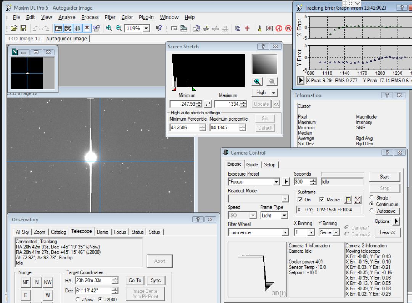Click the Seconds exposure input field
This screenshot has width=412, height=303.
tap(301, 182)
